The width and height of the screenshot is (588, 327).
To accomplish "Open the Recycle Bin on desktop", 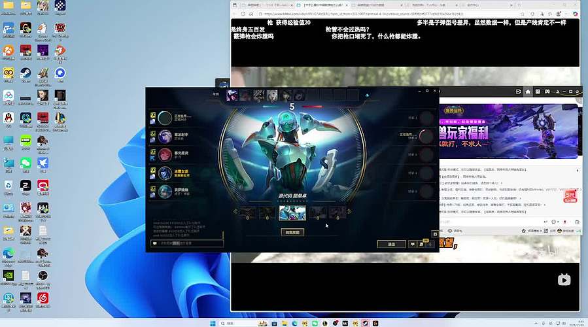I will [x=9, y=186].
